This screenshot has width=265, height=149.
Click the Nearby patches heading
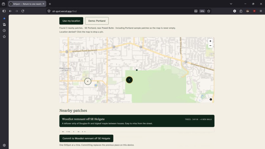73,111
